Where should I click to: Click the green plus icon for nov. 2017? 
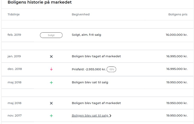[x=51, y=116]
